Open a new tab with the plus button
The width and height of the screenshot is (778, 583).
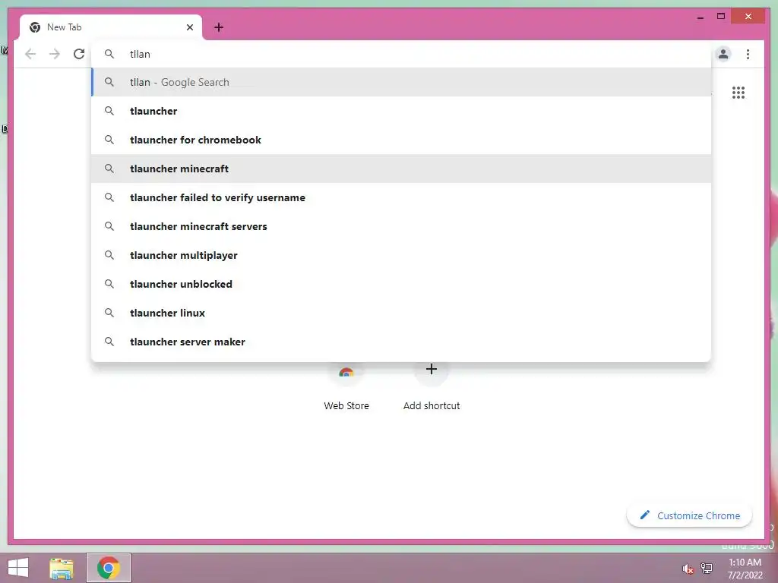point(219,27)
